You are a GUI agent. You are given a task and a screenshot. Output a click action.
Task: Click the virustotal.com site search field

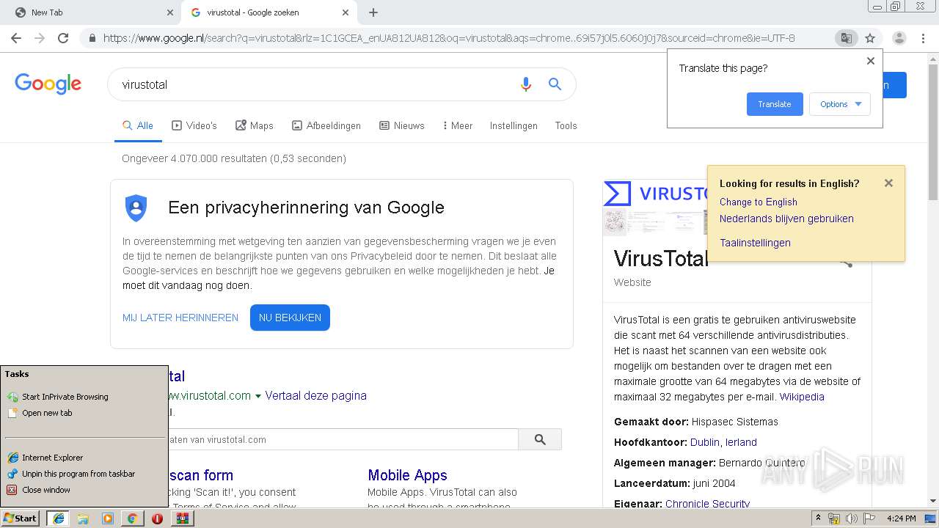[x=343, y=439]
